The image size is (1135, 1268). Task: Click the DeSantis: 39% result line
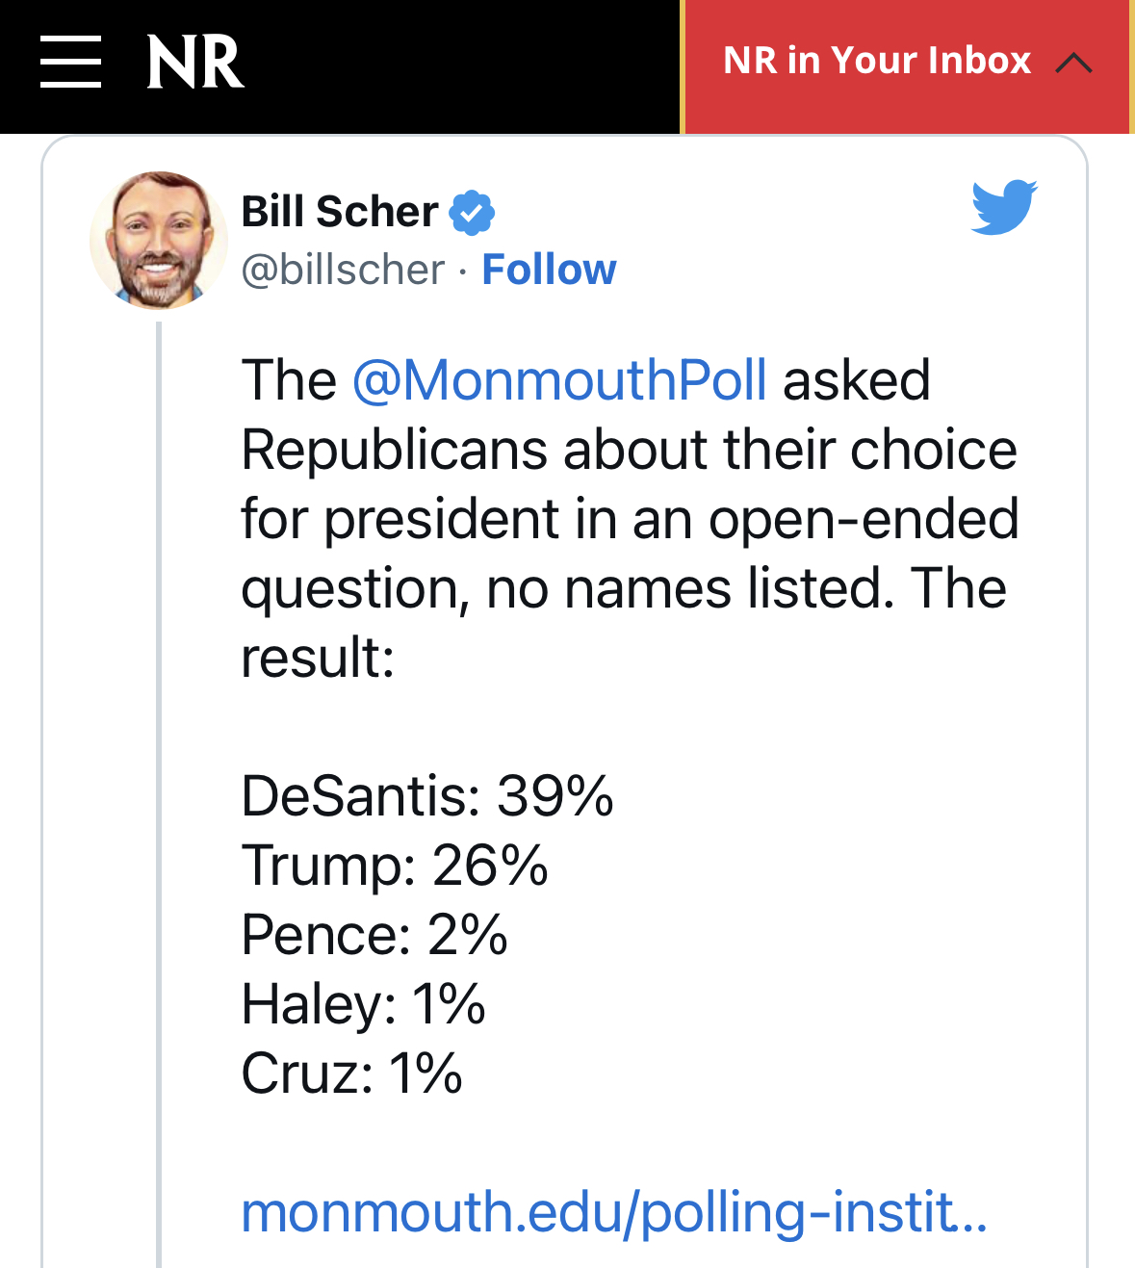tap(426, 796)
